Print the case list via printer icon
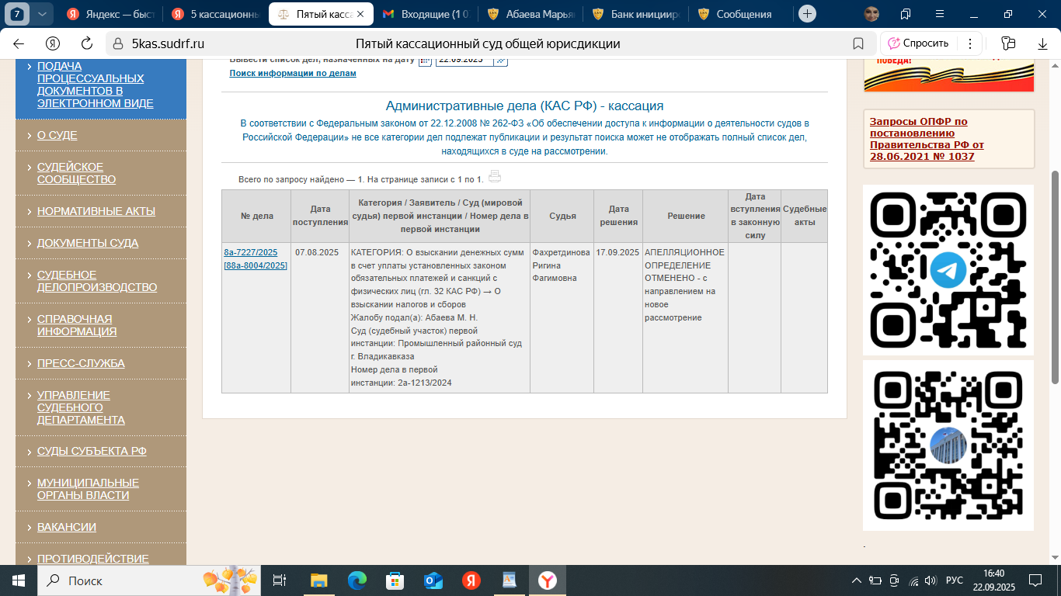 click(495, 177)
